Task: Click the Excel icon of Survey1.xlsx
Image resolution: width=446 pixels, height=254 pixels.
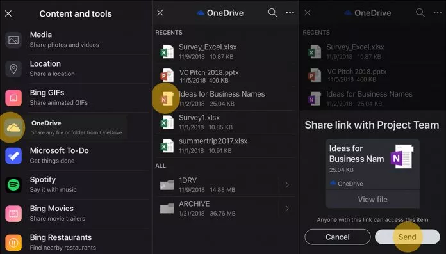Action: [167, 122]
